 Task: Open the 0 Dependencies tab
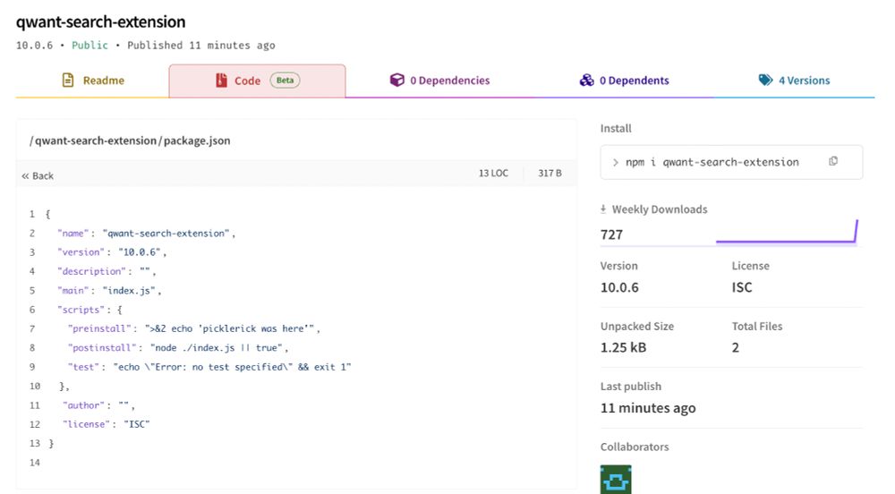(x=439, y=81)
